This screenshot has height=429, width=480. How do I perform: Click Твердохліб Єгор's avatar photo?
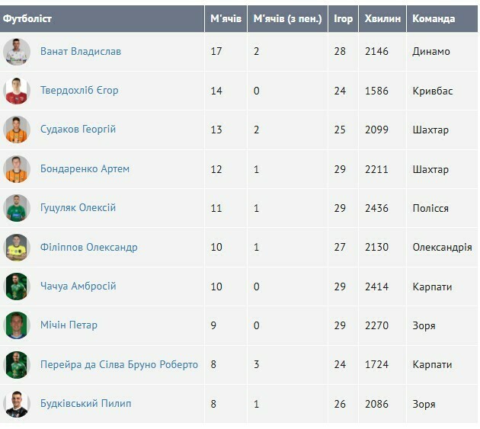point(16,91)
